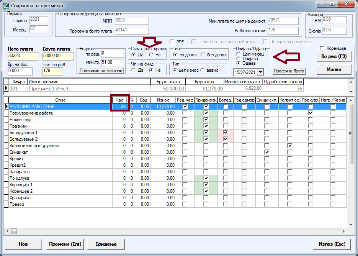The image size is (358, 256).
Task: Select Не for Скрат. раб. време
Action: pos(151,55)
